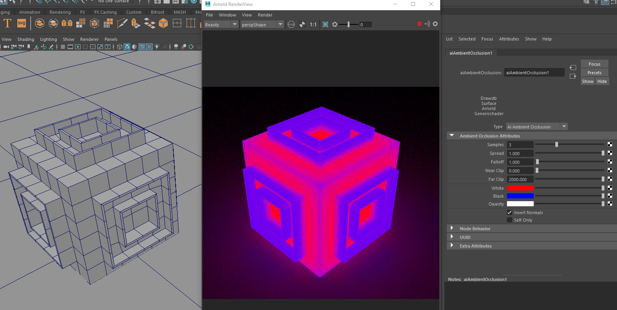
Task: Click the 1:1 real size button in RenderView
Action: 313,24
